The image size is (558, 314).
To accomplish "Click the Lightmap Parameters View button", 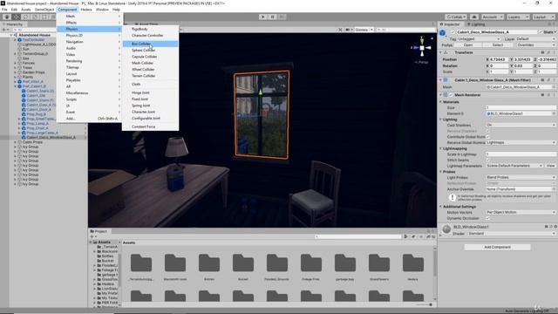I will click(550, 166).
